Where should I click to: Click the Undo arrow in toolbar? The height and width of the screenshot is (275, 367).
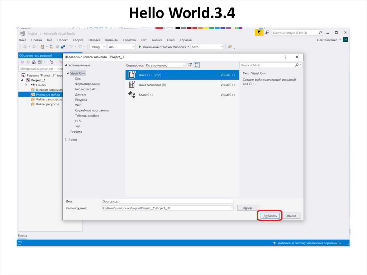[x=71, y=47]
